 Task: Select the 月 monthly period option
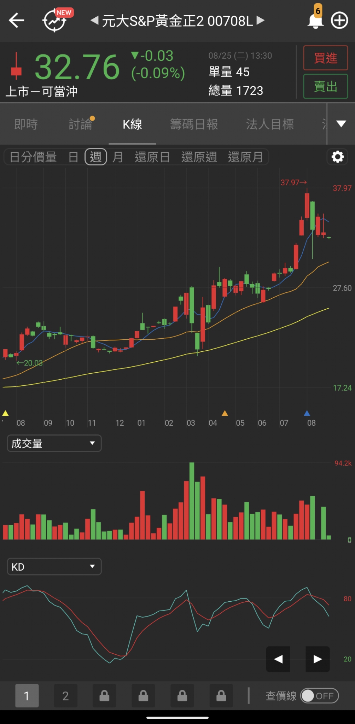(x=118, y=157)
